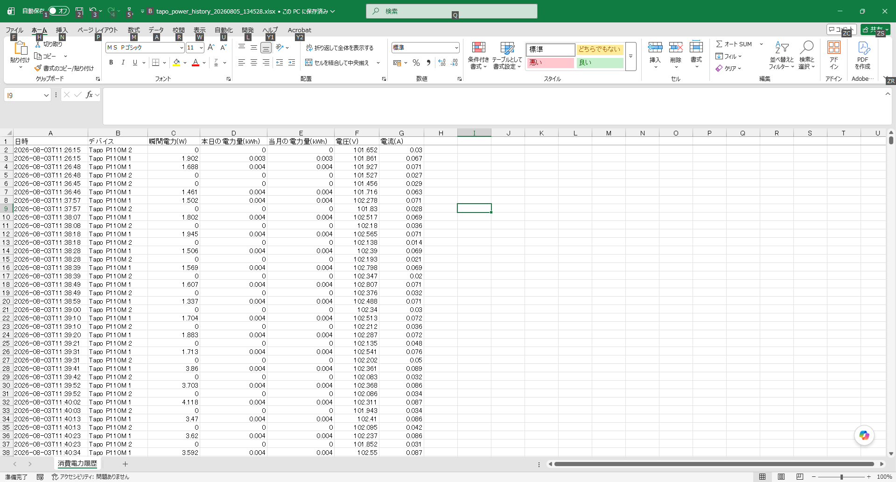The height and width of the screenshot is (482, 896).
Task: Switch to the 数式 (Formulas) ribbon tab
Action: point(134,30)
